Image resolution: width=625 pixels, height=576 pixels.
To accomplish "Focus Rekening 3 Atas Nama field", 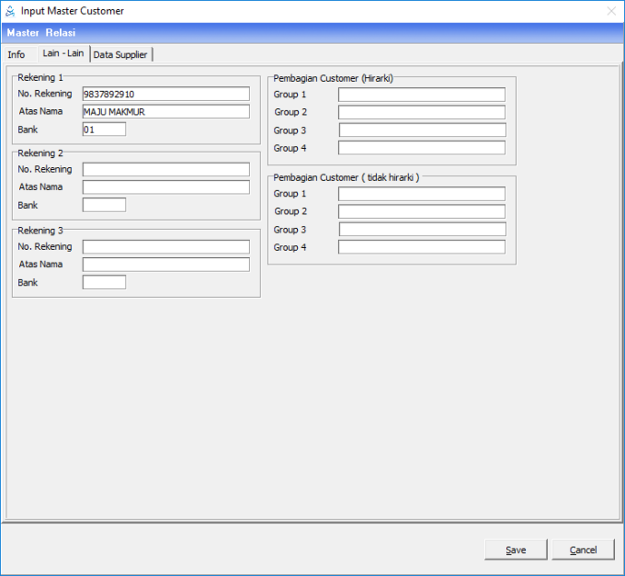I will coord(165,265).
